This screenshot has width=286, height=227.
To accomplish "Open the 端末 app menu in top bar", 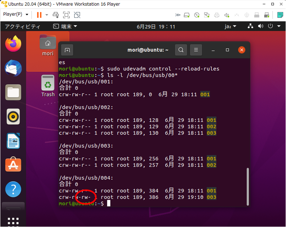I will point(65,26).
